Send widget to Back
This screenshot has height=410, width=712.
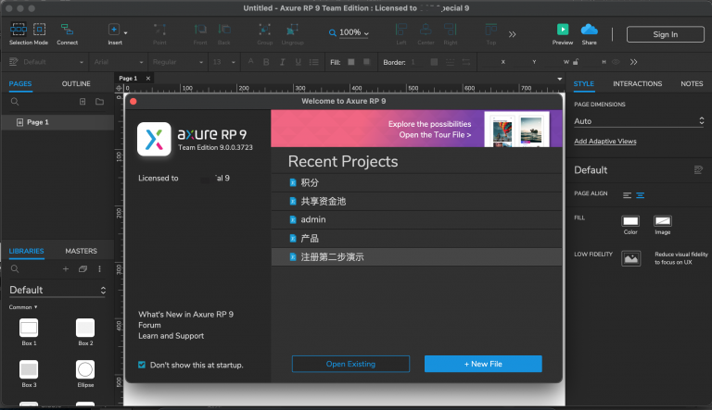point(223,34)
